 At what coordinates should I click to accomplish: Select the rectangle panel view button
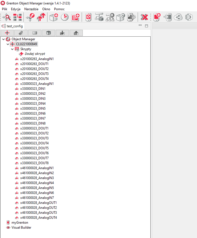(35, 33)
